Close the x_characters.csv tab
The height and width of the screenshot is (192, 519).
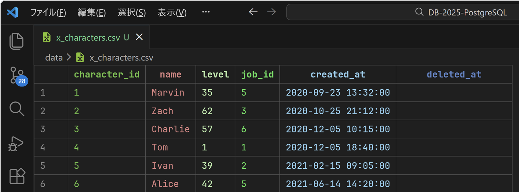139,37
